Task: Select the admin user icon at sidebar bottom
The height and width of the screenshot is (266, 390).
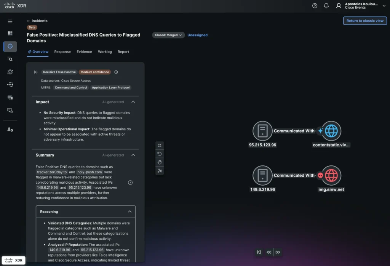Action: [10, 129]
